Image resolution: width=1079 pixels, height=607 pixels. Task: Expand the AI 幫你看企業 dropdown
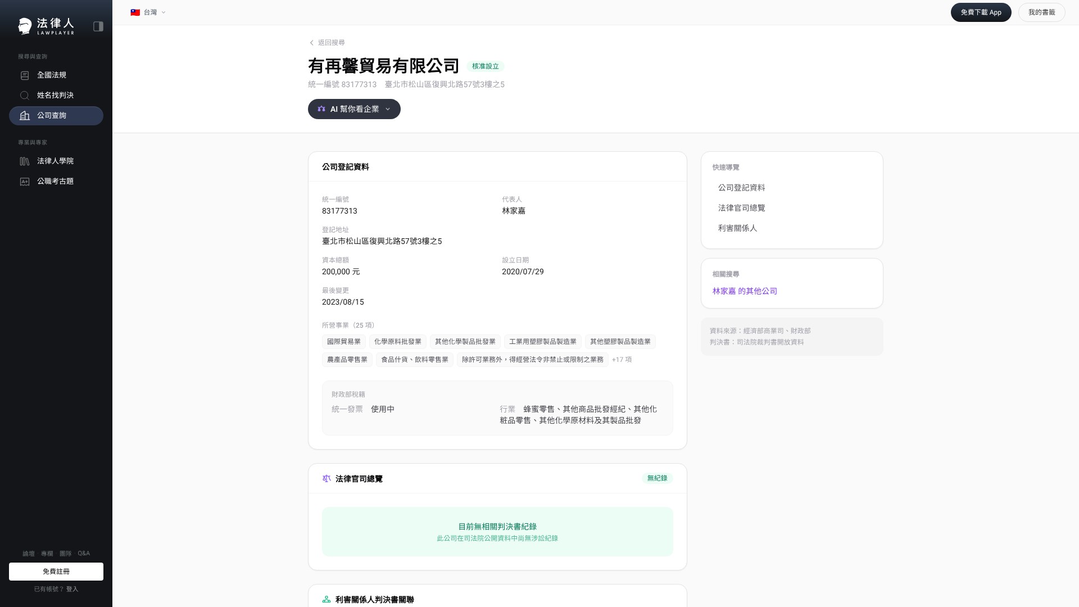click(x=354, y=109)
